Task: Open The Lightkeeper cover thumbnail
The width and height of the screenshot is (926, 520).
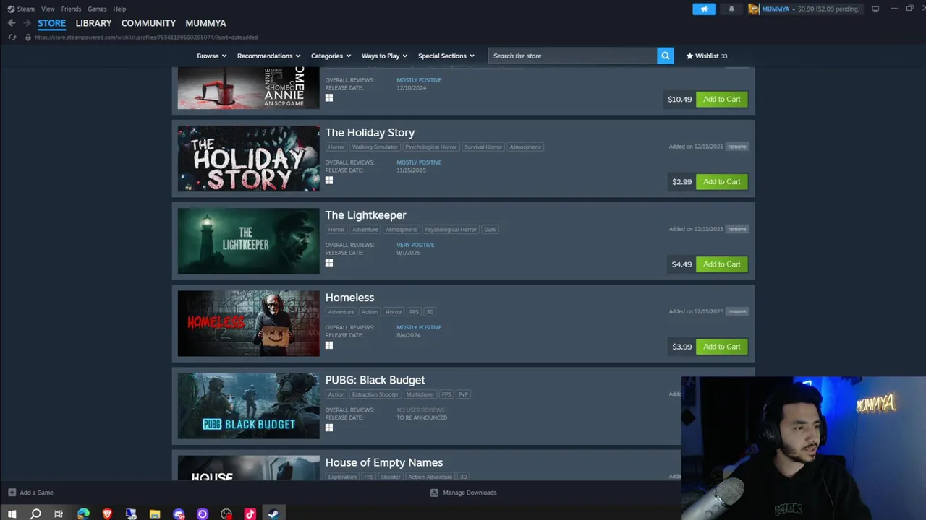Action: pos(248,241)
